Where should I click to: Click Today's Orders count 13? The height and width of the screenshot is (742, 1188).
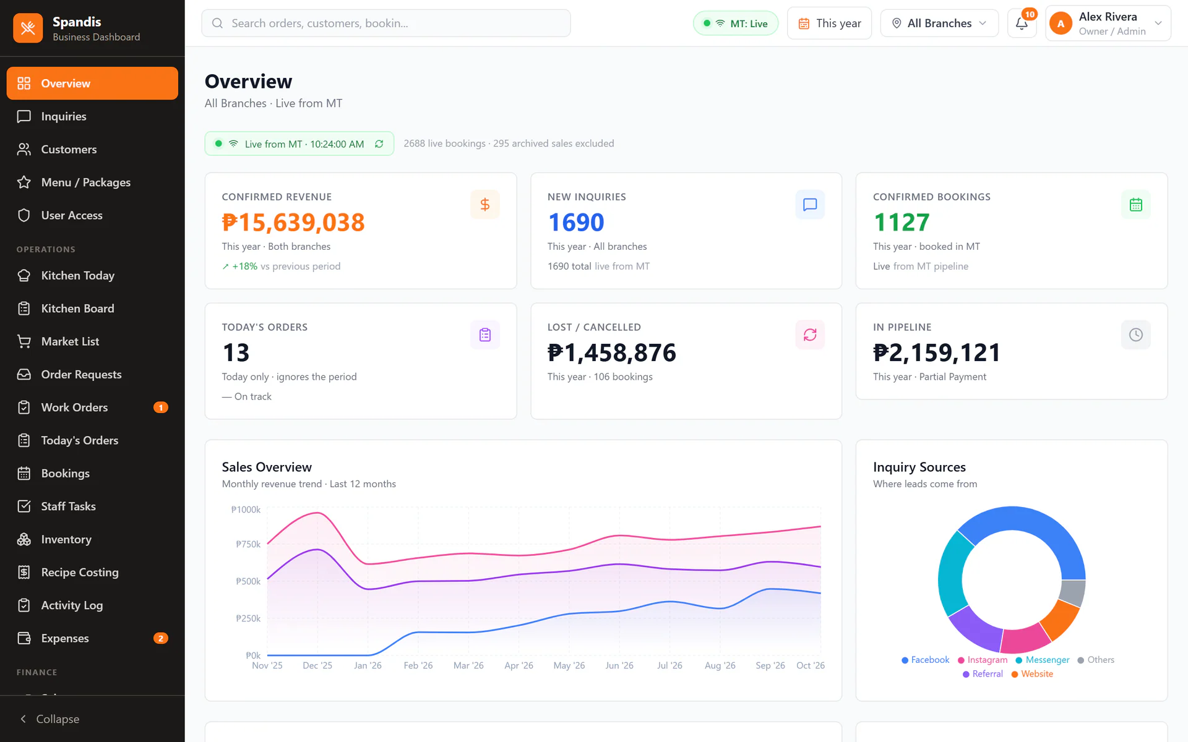(x=236, y=353)
